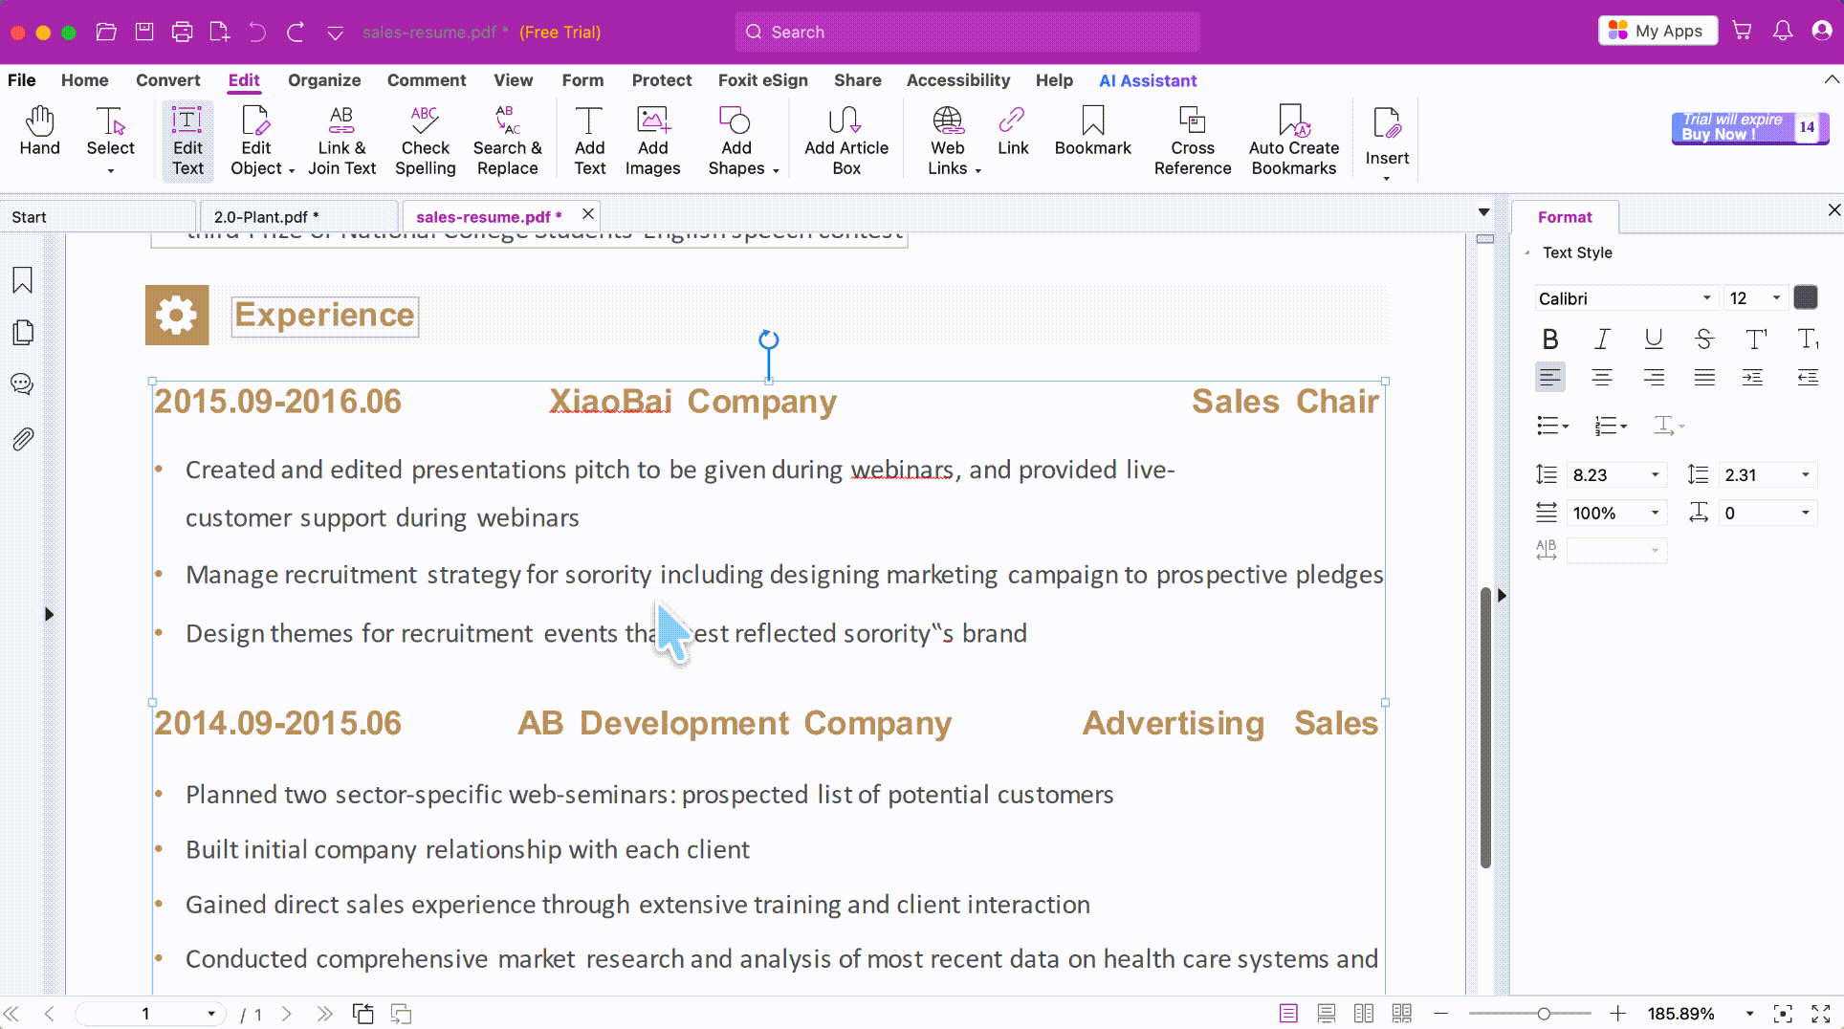Choose the Add Text tool
This screenshot has width=1844, height=1029.
589,141
